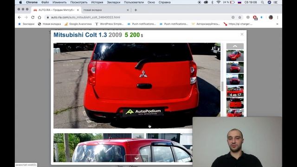Open Spotlight search magnifier icon

pyautogui.click(x=262, y=2)
